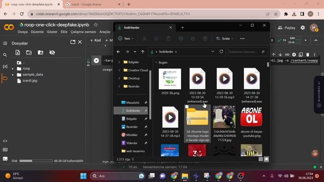Click Paylaş share button in Colab
Screen dimensions: 324x182
[x=287, y=28]
